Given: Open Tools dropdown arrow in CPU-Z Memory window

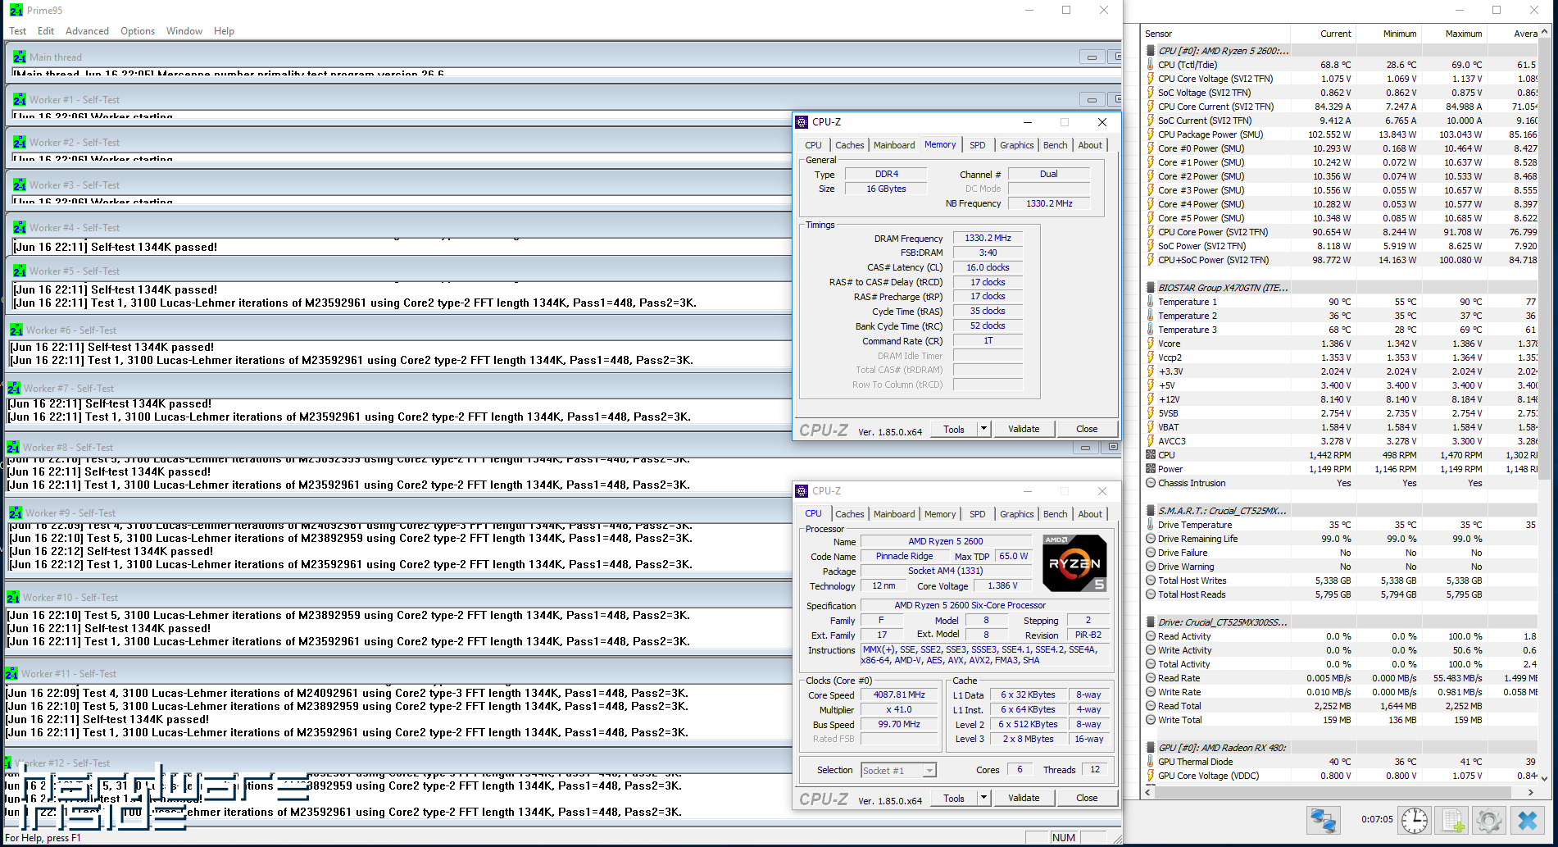Looking at the screenshot, I should coord(984,429).
